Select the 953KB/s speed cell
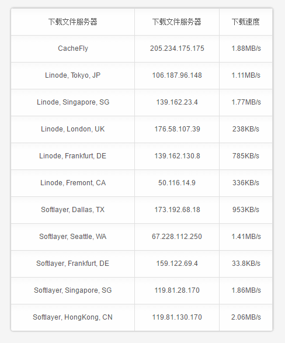 [x=246, y=210]
